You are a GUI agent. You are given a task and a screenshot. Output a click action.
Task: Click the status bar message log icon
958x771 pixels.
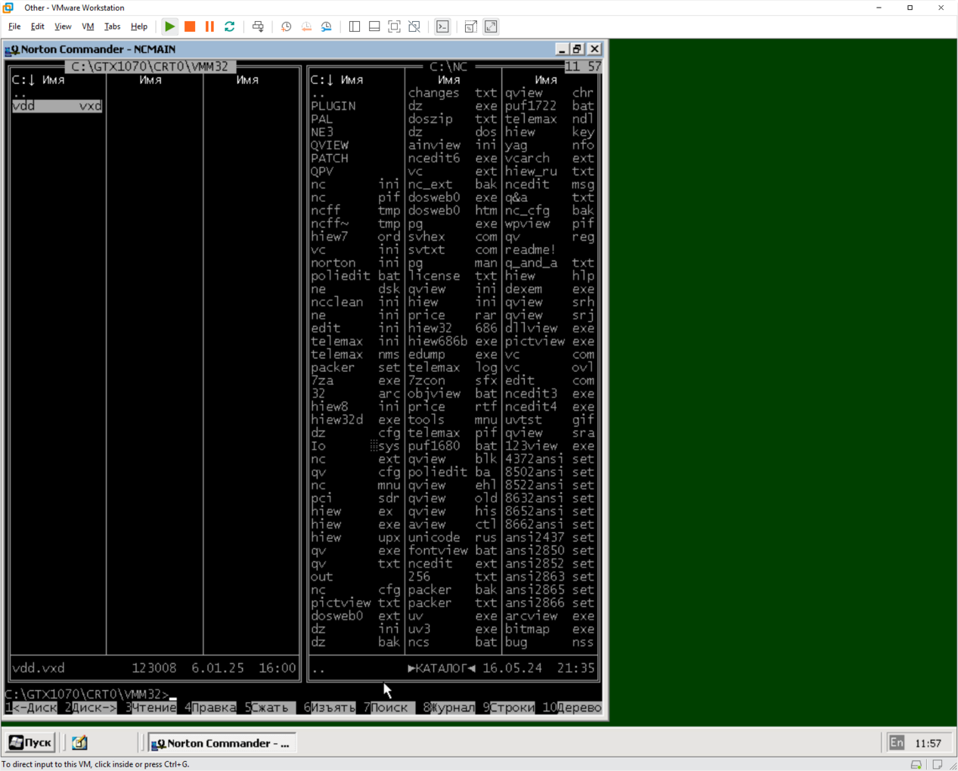point(938,764)
